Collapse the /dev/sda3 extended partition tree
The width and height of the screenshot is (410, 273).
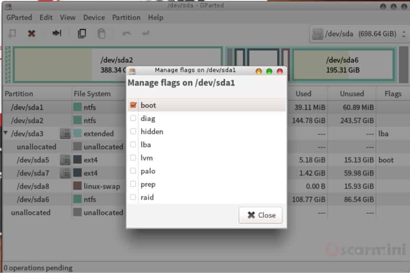pos(6,134)
